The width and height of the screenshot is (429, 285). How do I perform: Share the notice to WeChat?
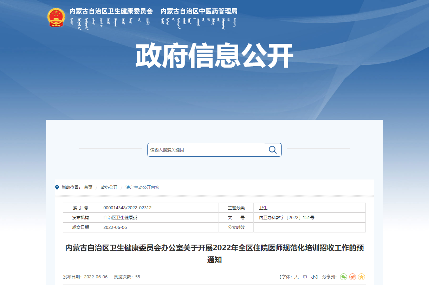[x=343, y=277]
